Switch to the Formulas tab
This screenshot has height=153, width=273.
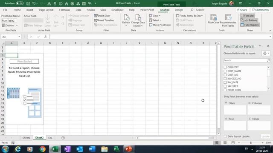[x=64, y=10]
